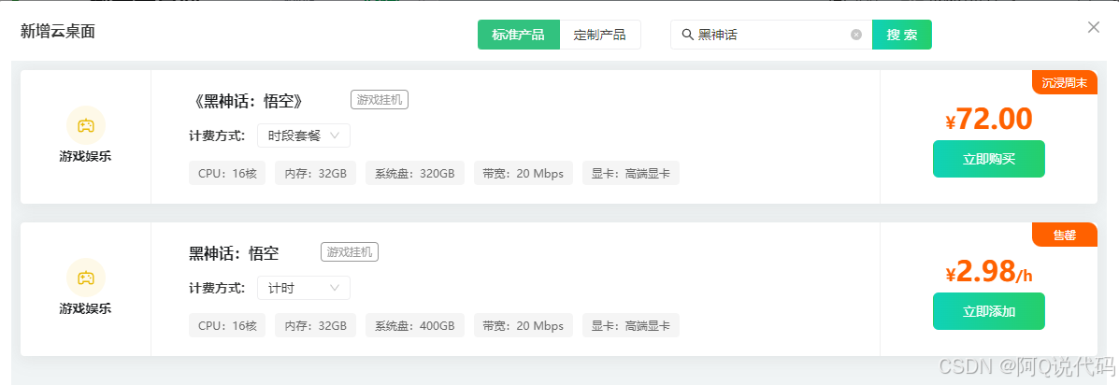The width and height of the screenshot is (1119, 385).
Task: Open the 时段套餐 billing dropdown
Action: tap(303, 135)
